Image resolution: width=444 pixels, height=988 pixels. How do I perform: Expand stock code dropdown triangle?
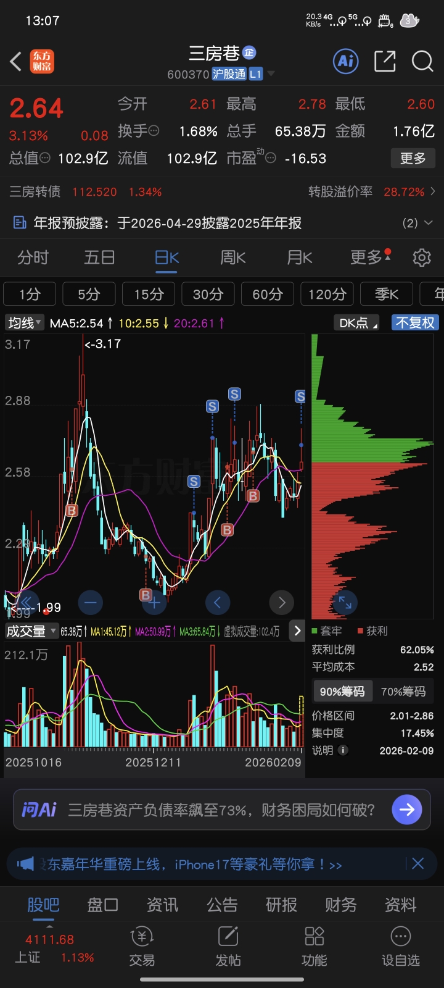[271, 73]
